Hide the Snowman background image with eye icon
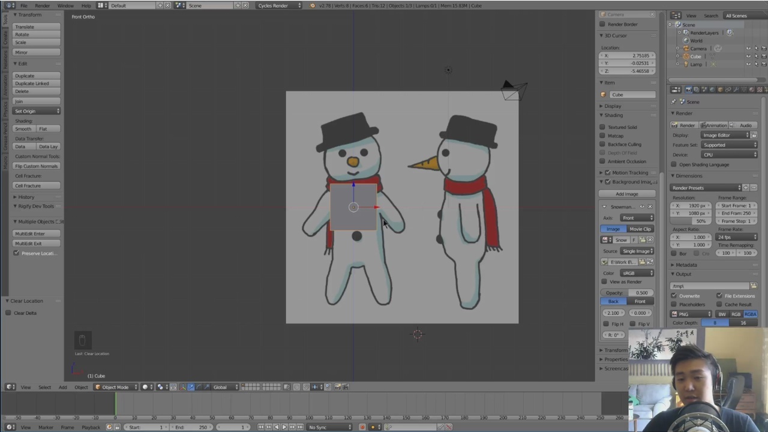The image size is (768, 432). [642, 206]
